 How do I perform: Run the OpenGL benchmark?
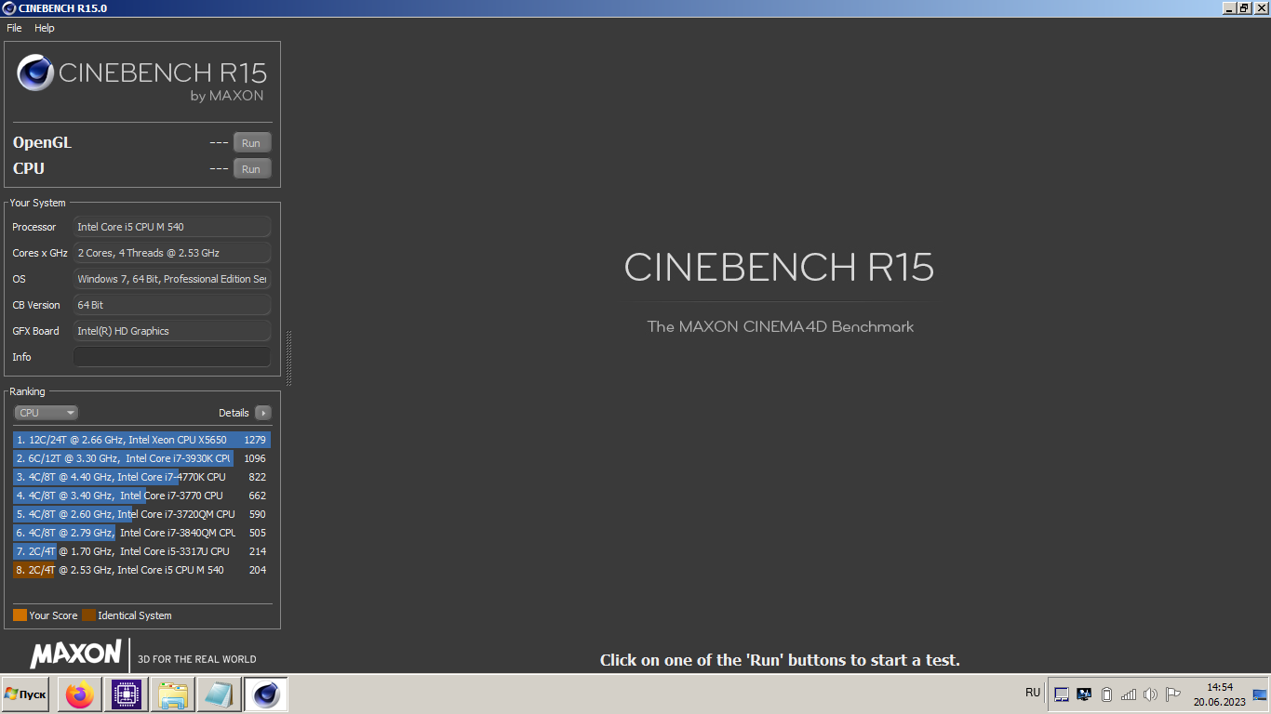251,142
